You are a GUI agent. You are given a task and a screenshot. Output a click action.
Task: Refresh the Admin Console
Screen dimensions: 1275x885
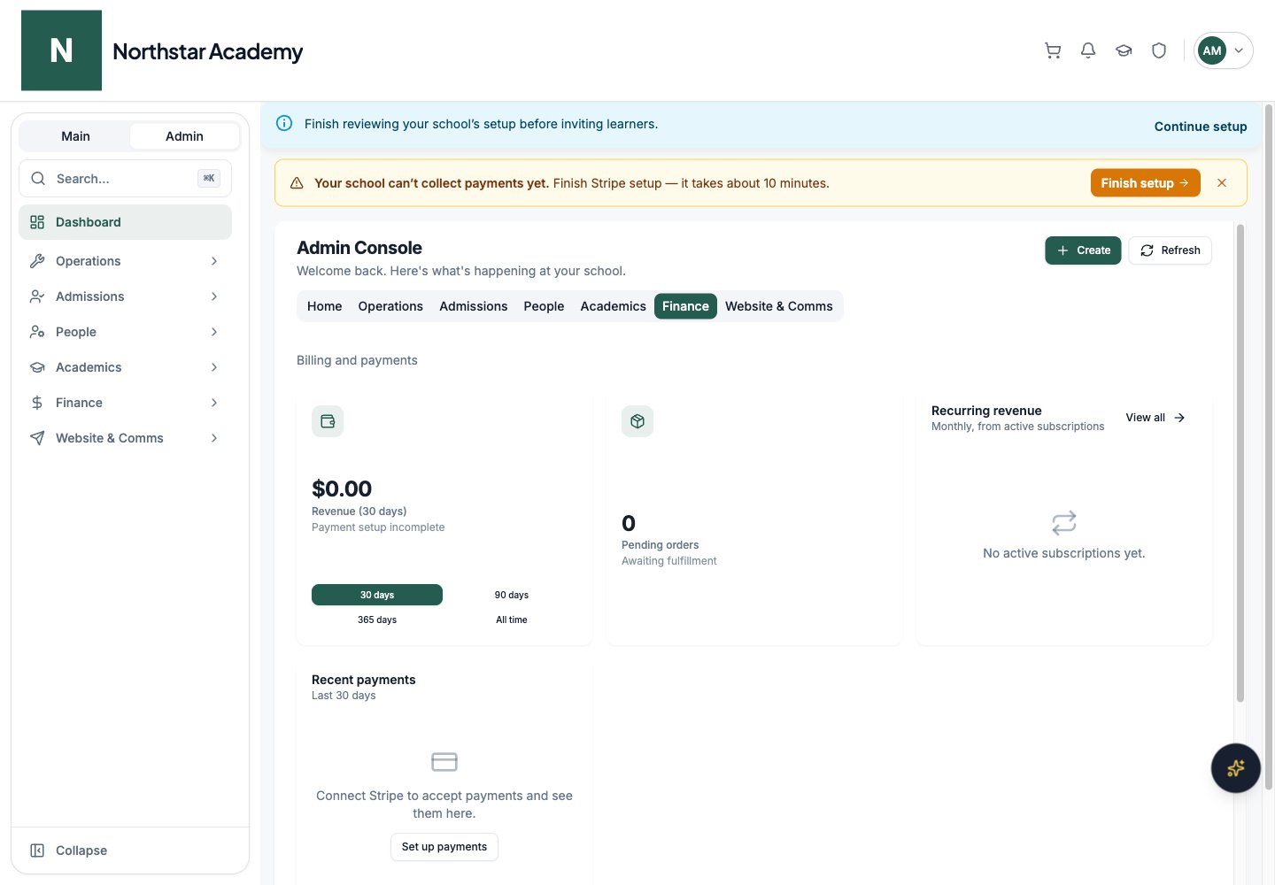click(x=1170, y=250)
